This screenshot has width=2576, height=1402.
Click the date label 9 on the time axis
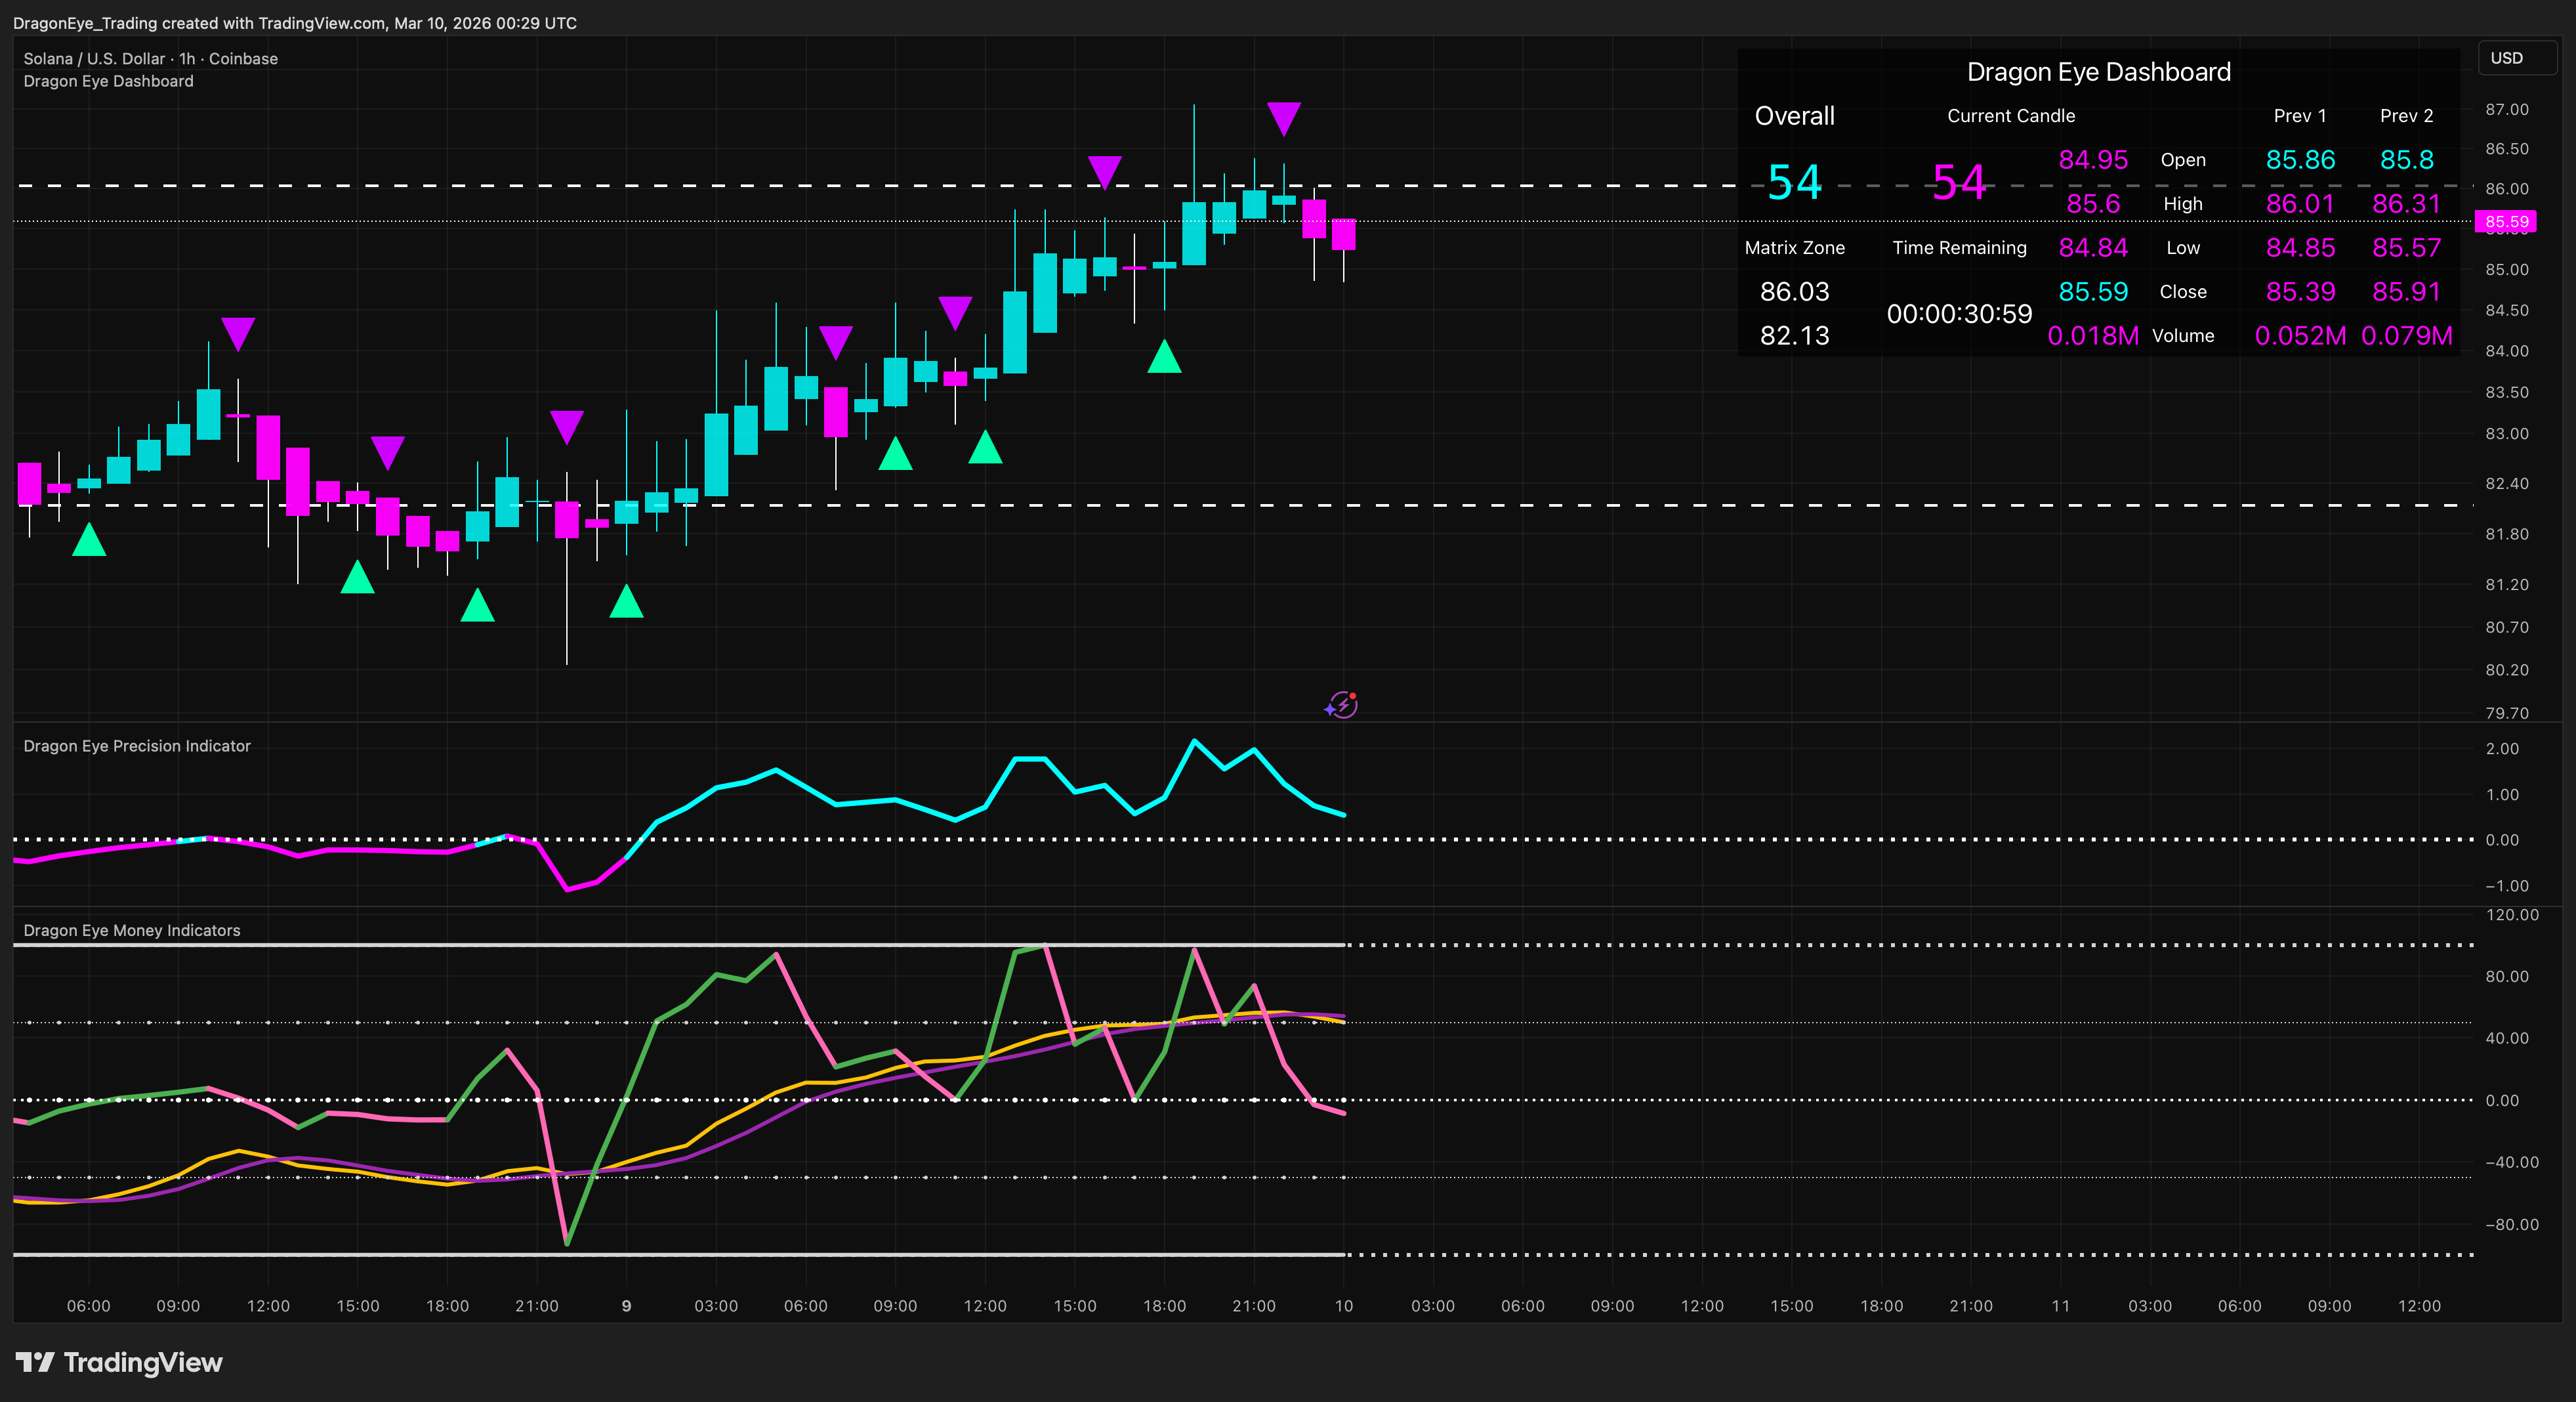click(626, 1306)
